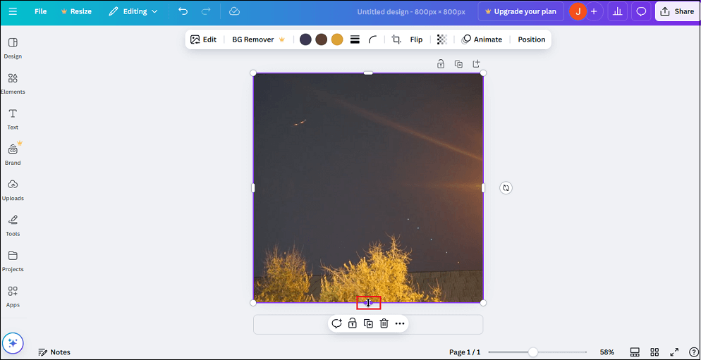Select Upgrade your plan button
Screen dimensions: 701x360
click(x=521, y=11)
